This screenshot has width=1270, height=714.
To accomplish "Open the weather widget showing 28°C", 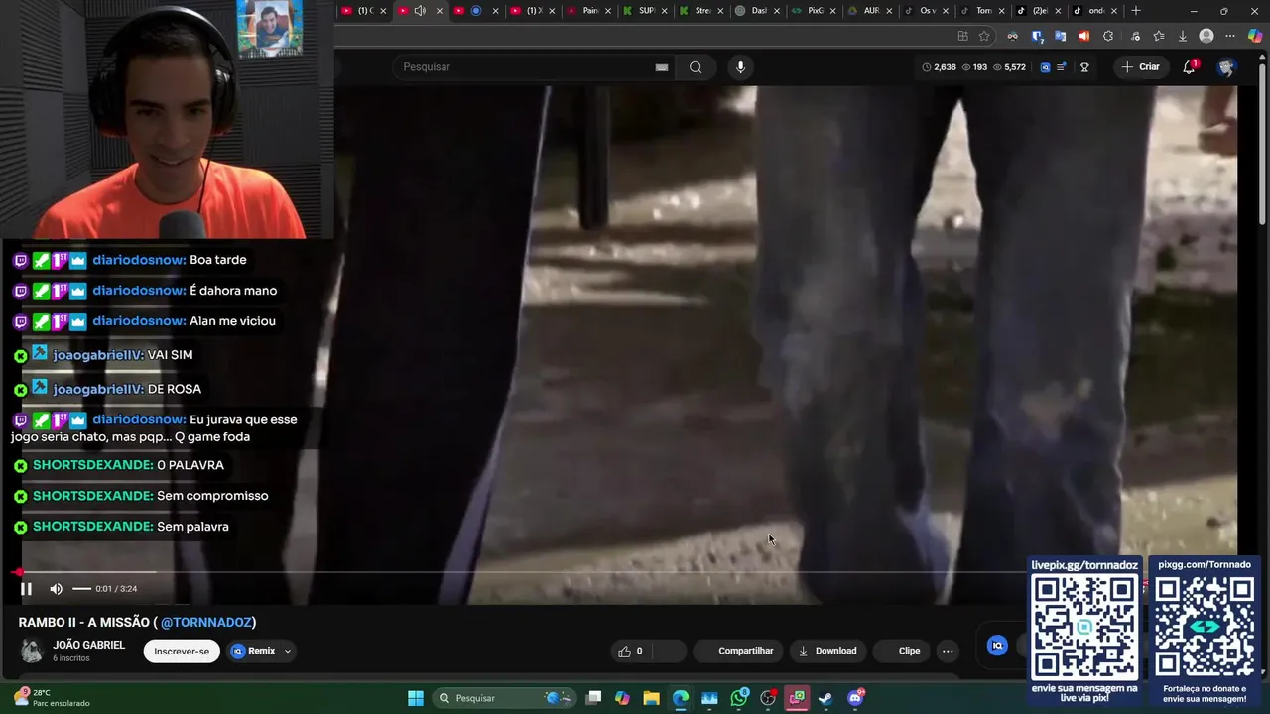I will [x=52, y=698].
